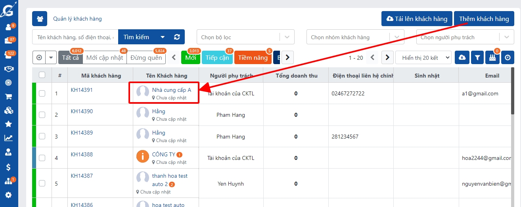Click the birthday cake icon button

492,58
